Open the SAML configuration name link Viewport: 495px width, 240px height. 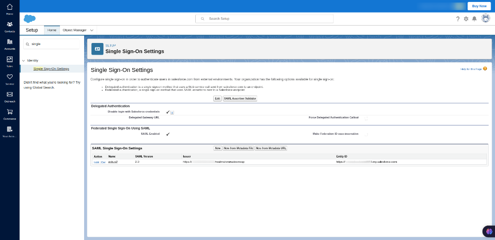click(x=113, y=162)
